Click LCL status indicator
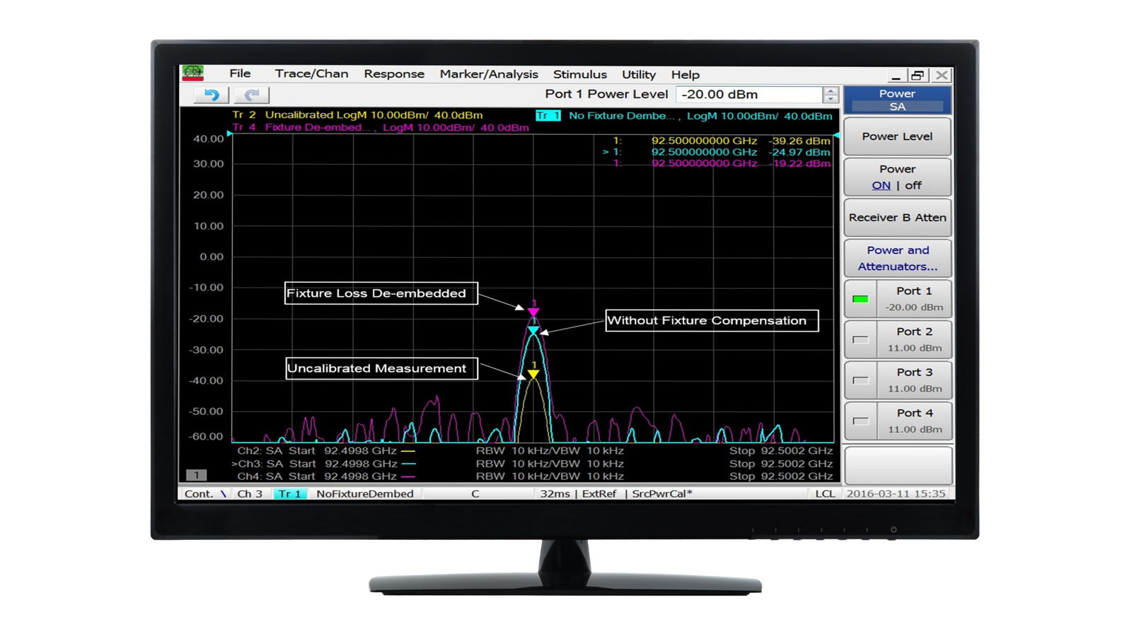 825,494
